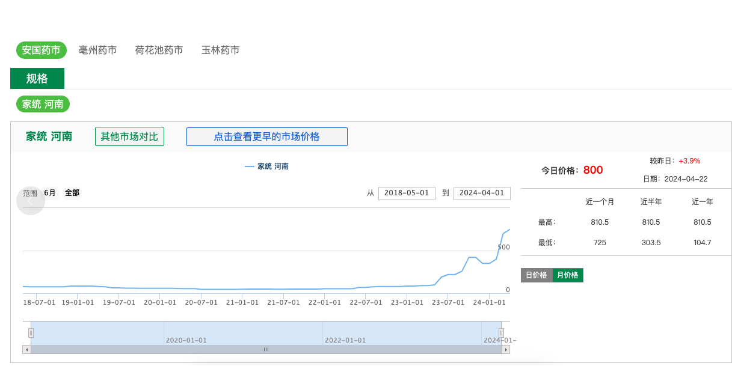This screenshot has width=732, height=375.
Task: Switch to 日价格 daily price view
Action: 537,275
